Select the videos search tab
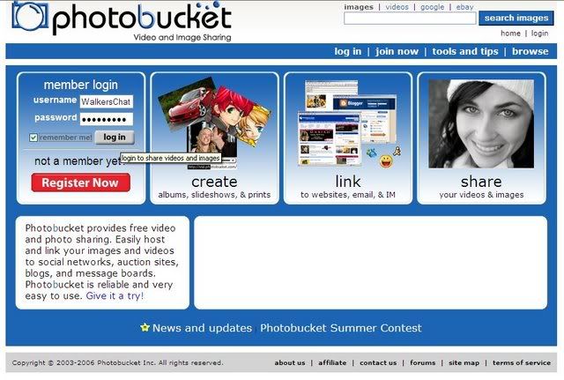The height and width of the screenshot is (380, 564). tap(397, 7)
